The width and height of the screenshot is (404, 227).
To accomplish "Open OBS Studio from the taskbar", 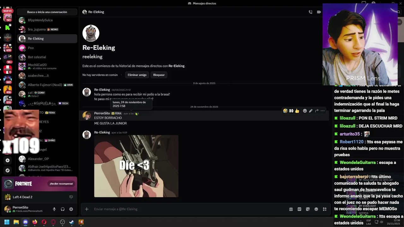I will pos(62,222).
